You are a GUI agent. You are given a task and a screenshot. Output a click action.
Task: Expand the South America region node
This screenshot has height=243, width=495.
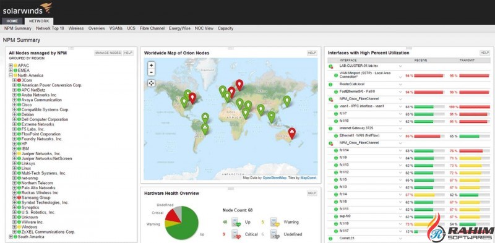click(x=11, y=237)
